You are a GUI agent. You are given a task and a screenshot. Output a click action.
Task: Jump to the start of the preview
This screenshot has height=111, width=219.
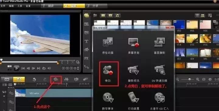pos(23,68)
